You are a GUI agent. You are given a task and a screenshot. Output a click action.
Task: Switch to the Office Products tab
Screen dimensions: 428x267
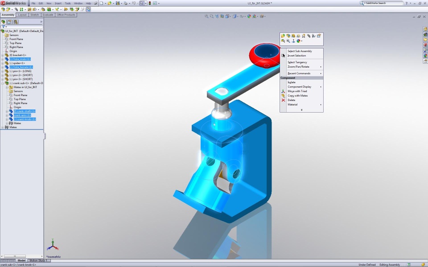click(66, 15)
